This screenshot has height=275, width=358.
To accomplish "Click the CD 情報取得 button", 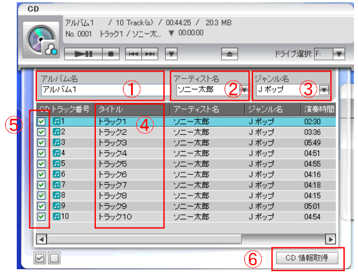I will [x=307, y=258].
